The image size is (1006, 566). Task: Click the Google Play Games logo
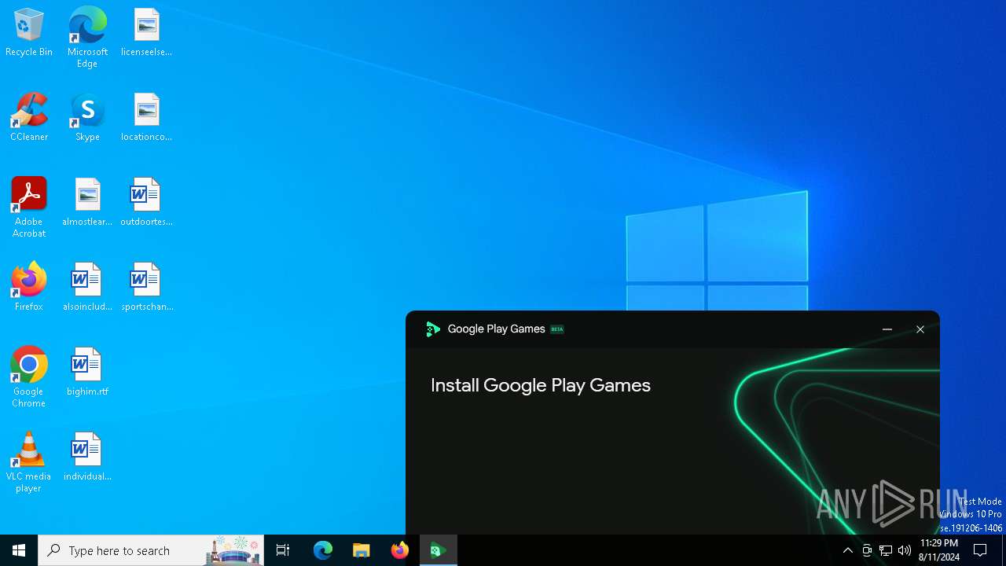pyautogui.click(x=432, y=329)
